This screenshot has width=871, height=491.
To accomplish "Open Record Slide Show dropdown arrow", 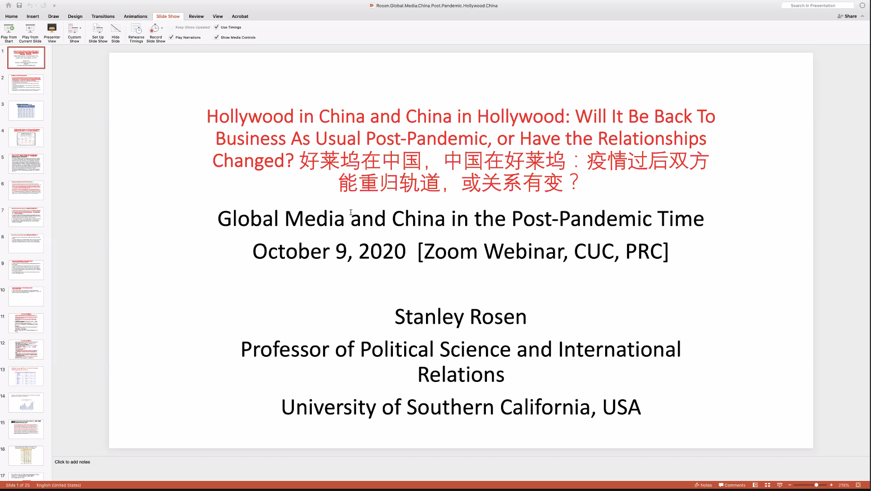I will click(x=162, y=28).
